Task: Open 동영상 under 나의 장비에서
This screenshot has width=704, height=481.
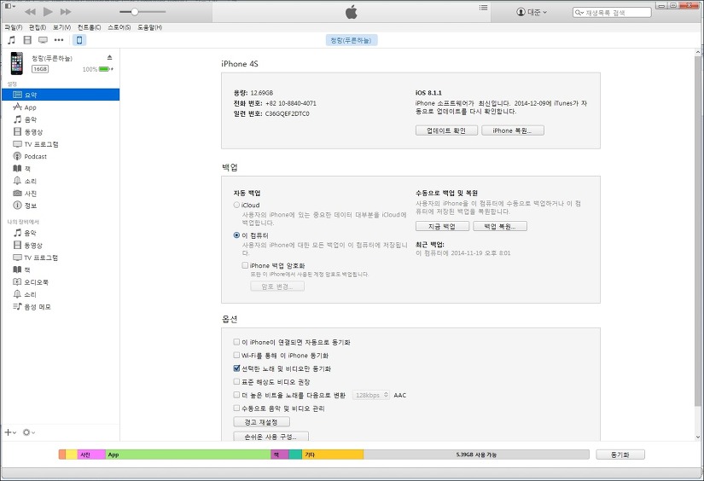Action: 61,246
